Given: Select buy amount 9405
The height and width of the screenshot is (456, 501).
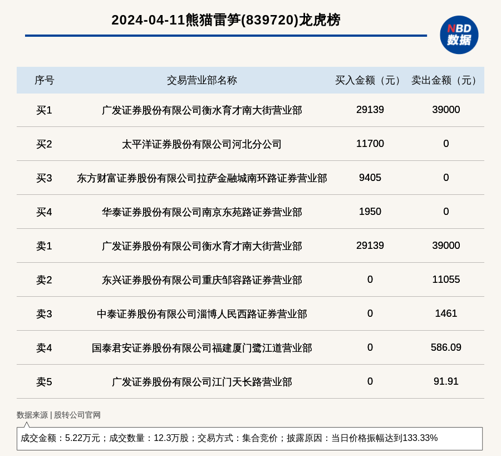Looking at the screenshot, I should click(370, 178).
